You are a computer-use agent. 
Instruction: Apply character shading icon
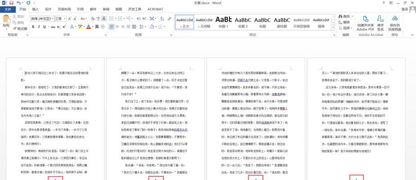[97, 27]
